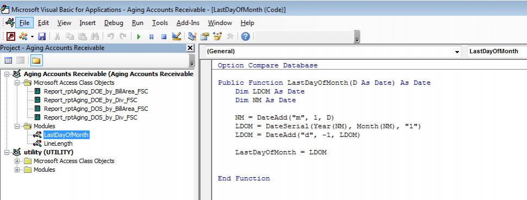Expand utility Microsoft Access Class Objects folder
Viewport: 527px width, 200px height.
[x=17, y=161]
